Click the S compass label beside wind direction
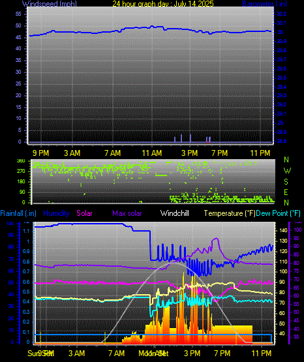304x362 pixels. [x=286, y=182]
